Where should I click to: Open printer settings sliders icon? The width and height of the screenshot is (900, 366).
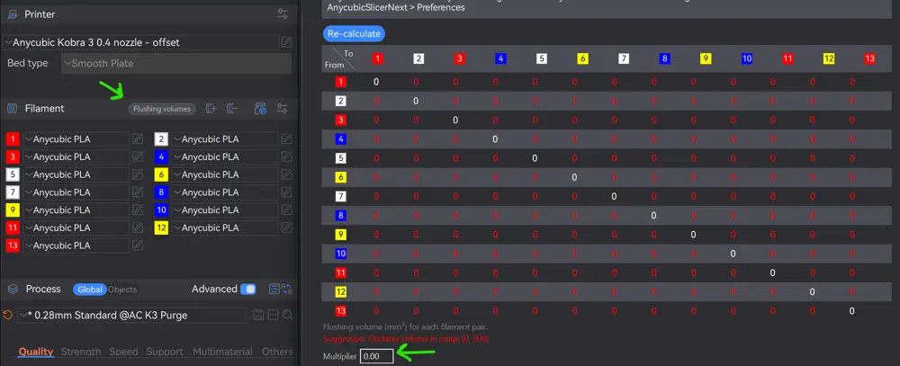283,14
